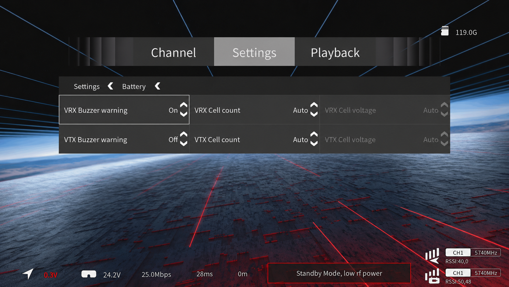Select the VTX Cell voltage row
This screenshot has height=287, width=509.
coord(385,139)
